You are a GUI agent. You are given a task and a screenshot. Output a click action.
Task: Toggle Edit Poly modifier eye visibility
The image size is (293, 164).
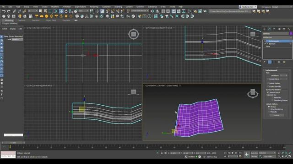265,44
